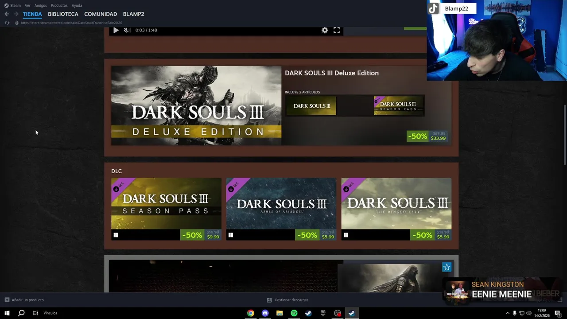Click the Vínculos toolbar on the taskbar
Screen dimensions: 567x319
tap(50, 313)
